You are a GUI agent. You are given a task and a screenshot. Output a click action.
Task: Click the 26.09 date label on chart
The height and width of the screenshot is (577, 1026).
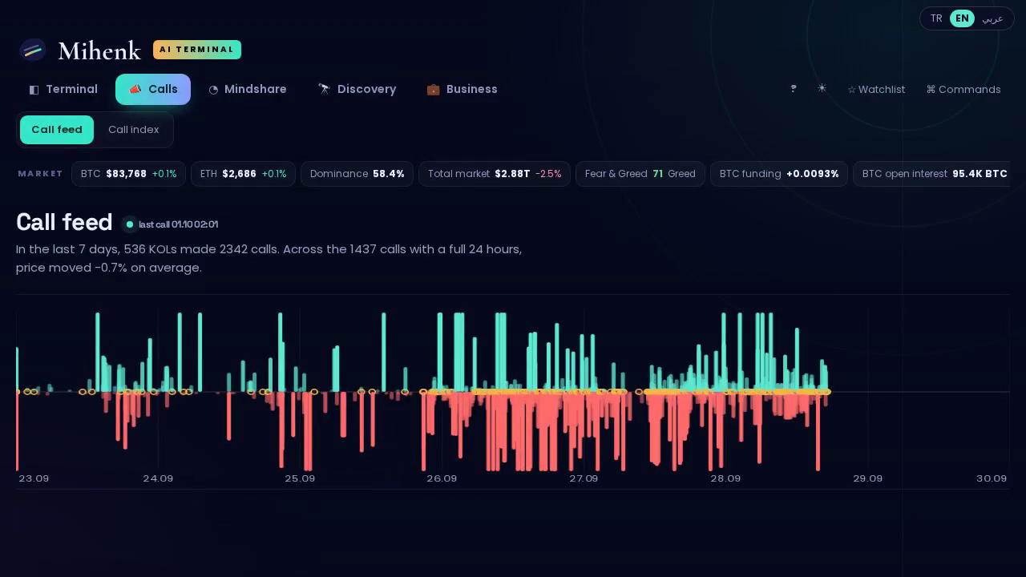442,478
